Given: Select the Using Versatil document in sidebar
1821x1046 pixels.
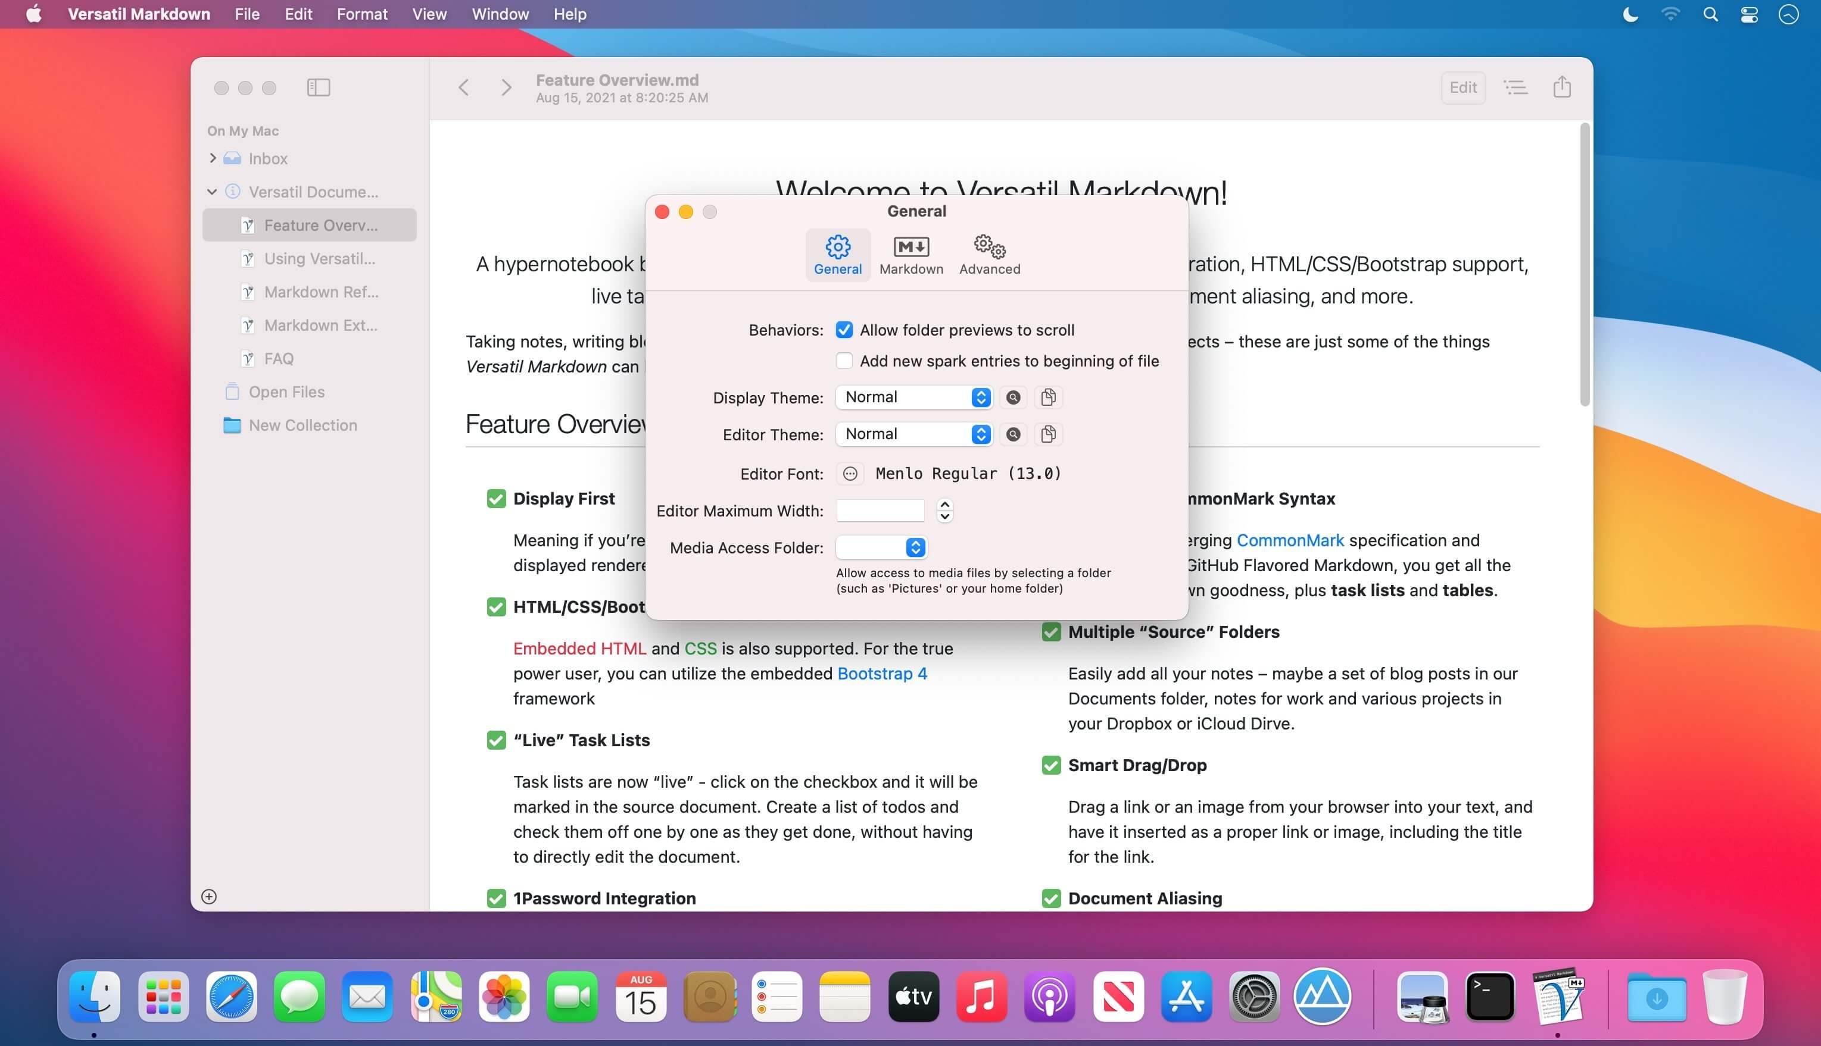Looking at the screenshot, I should [310, 259].
